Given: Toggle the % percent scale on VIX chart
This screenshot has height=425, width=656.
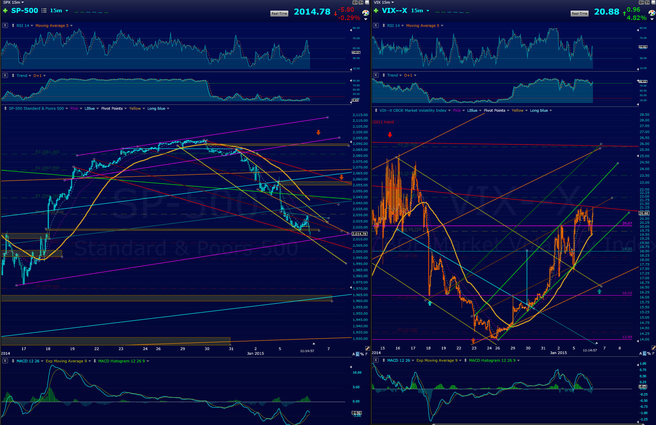Looking at the screenshot, I should [649, 353].
